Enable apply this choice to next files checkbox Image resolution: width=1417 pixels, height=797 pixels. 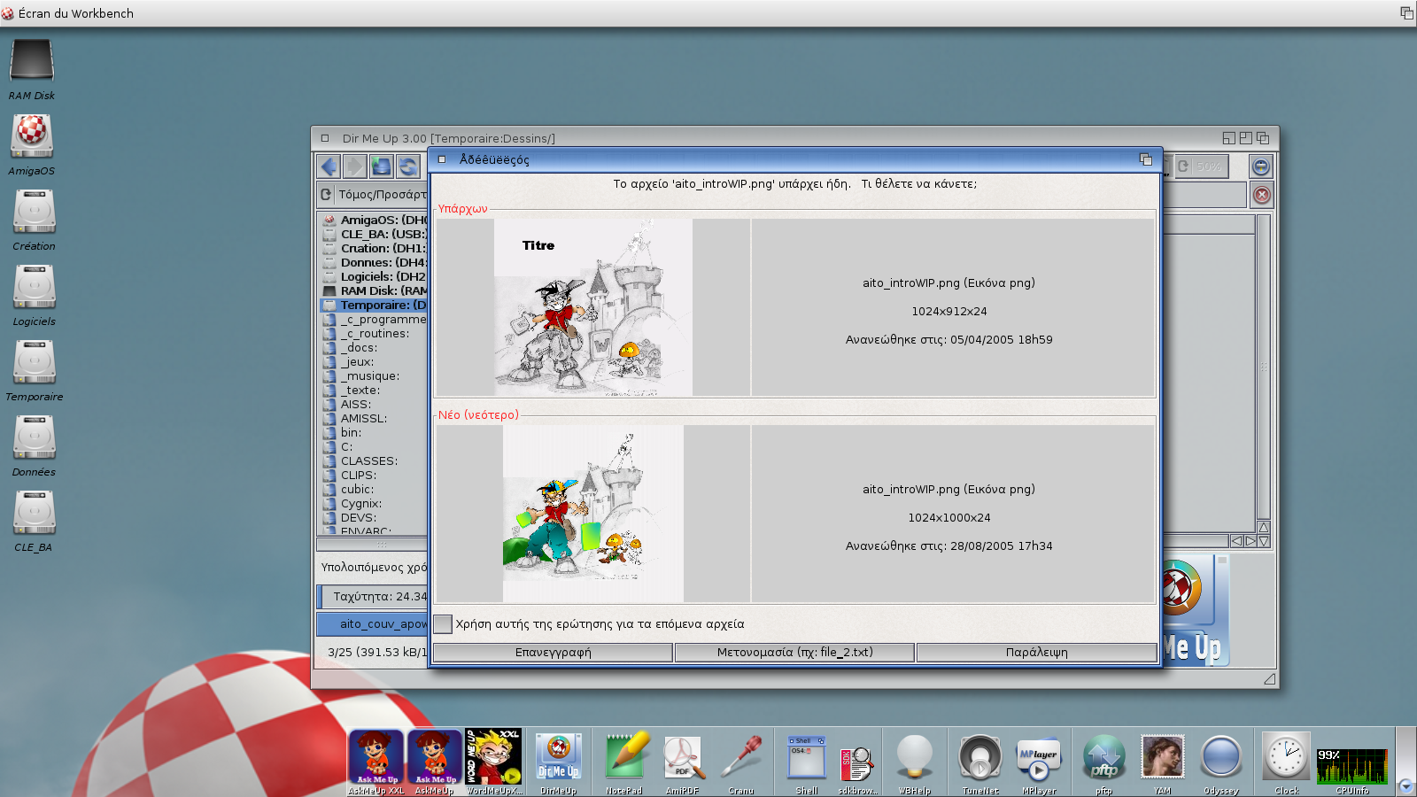443,624
